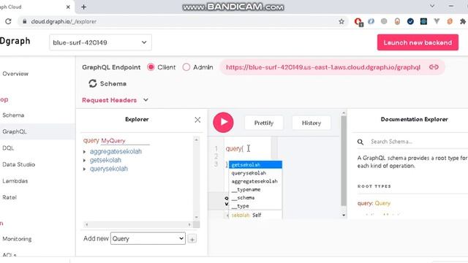
Task: Choose getsekolah from autocomplete list
Action: [x=255, y=164]
